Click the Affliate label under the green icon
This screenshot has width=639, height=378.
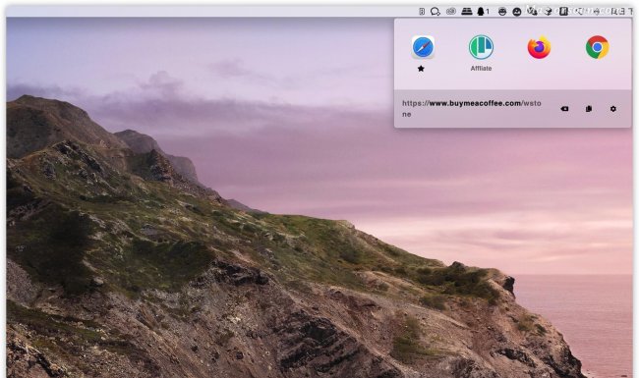click(481, 69)
